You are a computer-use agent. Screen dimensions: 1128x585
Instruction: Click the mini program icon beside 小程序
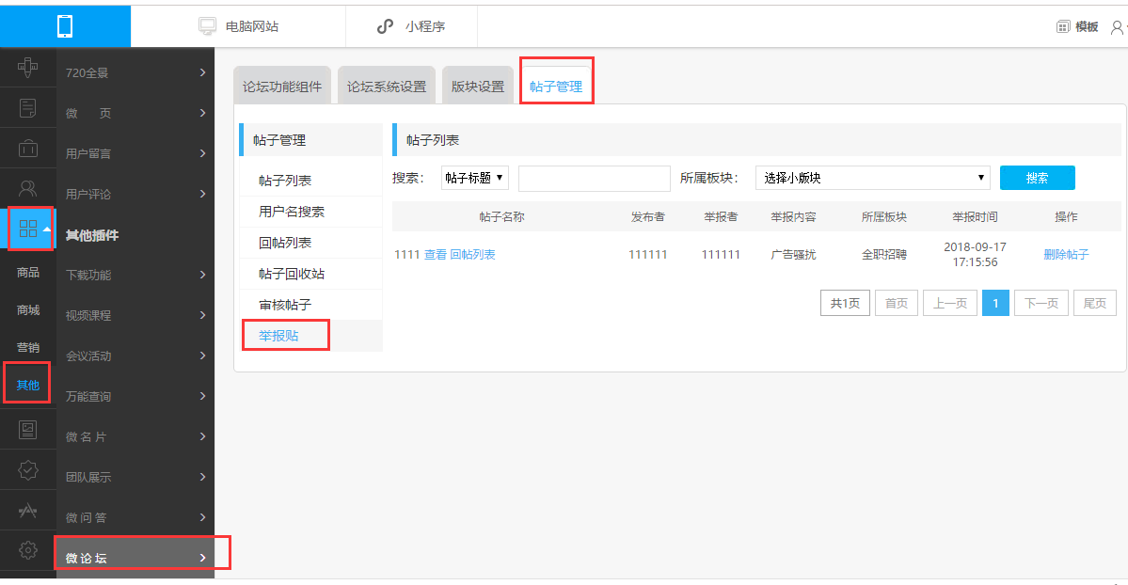(386, 26)
